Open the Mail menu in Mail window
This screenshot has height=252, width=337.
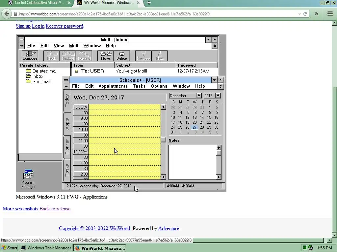tap(73, 46)
